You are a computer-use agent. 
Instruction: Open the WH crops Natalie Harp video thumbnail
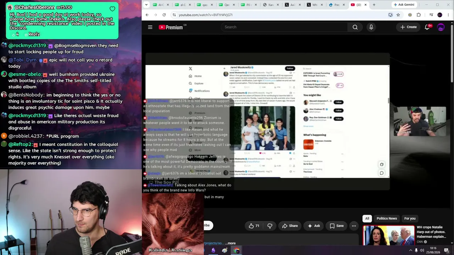[x=388, y=235]
